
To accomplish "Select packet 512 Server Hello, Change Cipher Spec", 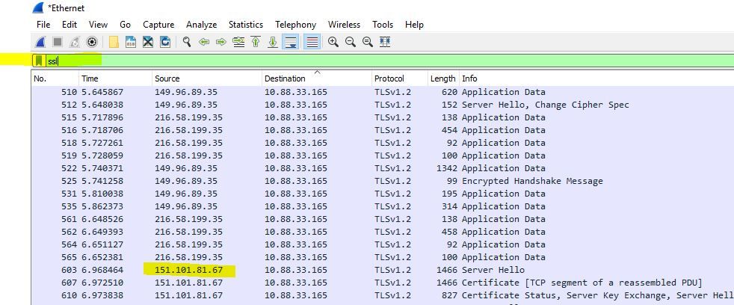I will click(383, 105).
